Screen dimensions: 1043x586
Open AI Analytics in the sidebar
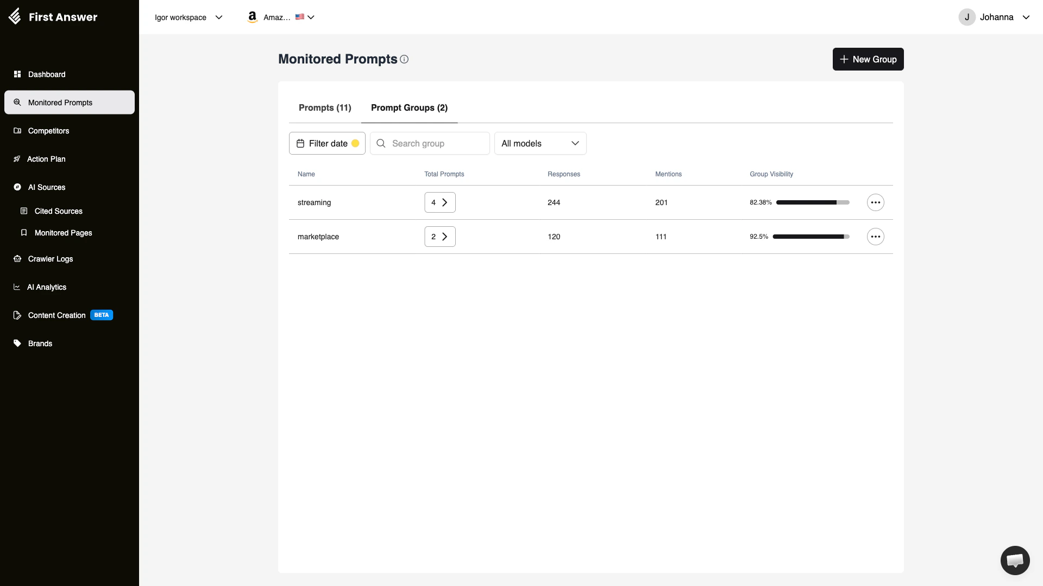point(46,287)
